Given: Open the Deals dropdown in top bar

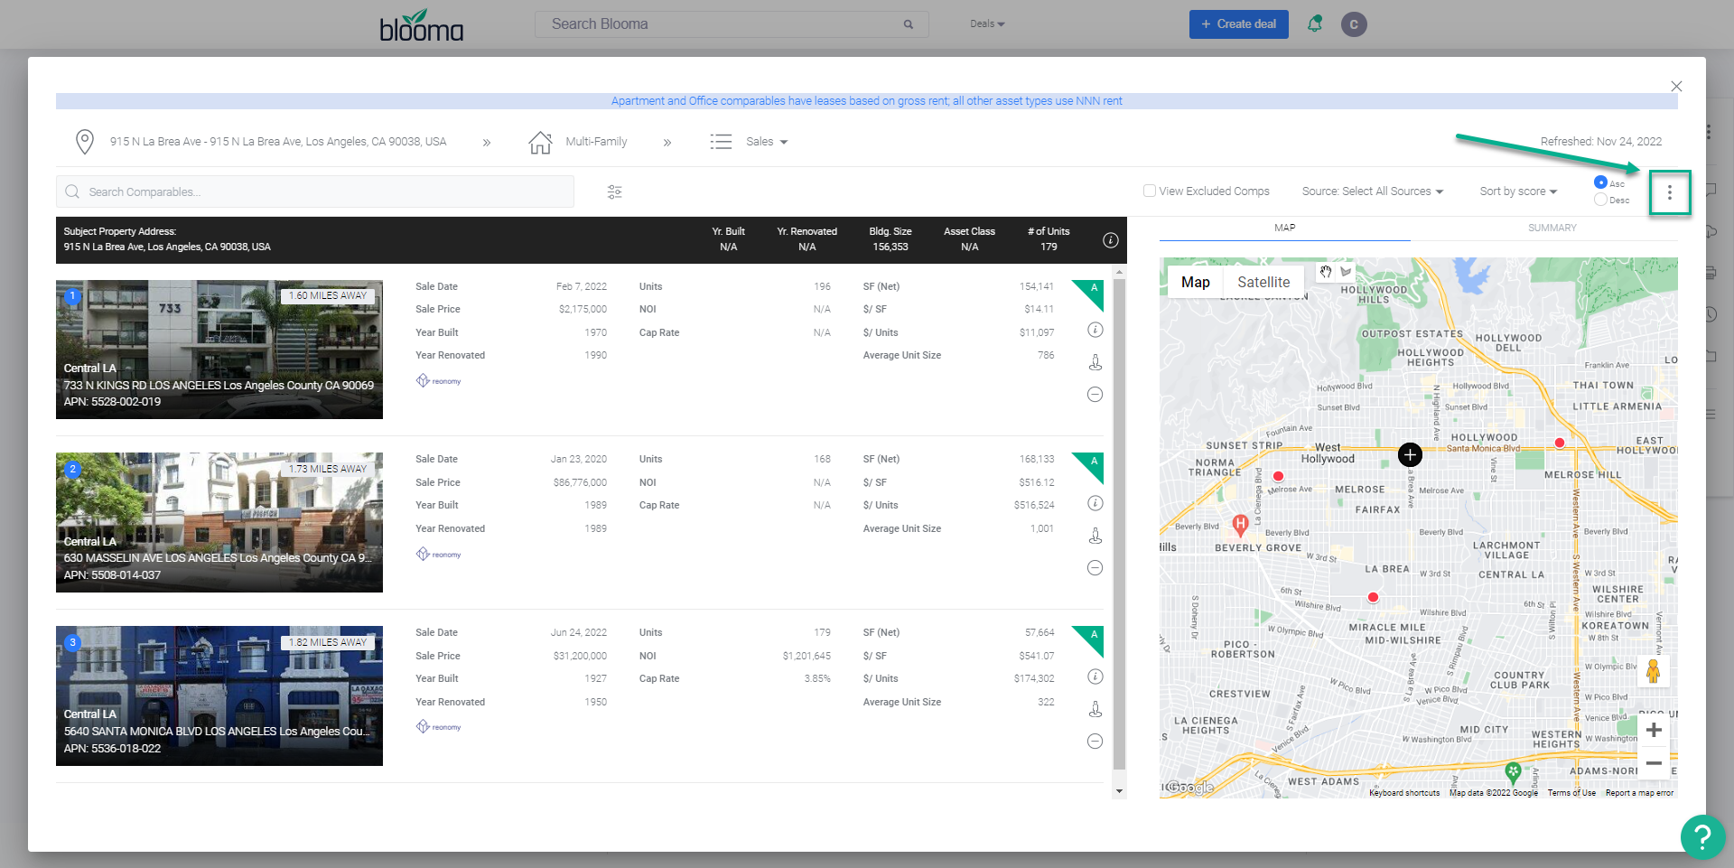Looking at the screenshot, I should (x=987, y=24).
